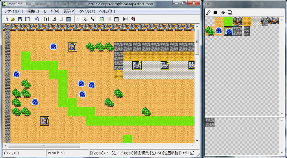Image resolution: width=287 pixels, height=158 pixels.
Task: Open a map with the folder icon
Action: click(13, 19)
